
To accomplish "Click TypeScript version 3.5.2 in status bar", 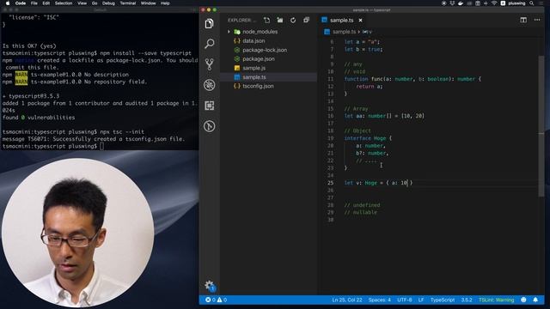I will pos(467,300).
